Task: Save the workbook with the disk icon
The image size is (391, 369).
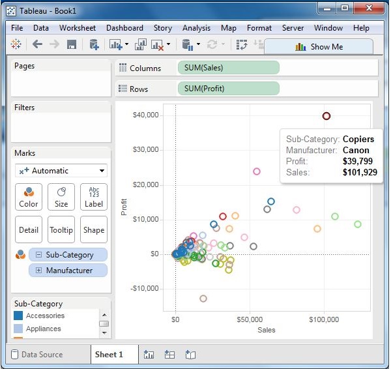Action: 72,45
